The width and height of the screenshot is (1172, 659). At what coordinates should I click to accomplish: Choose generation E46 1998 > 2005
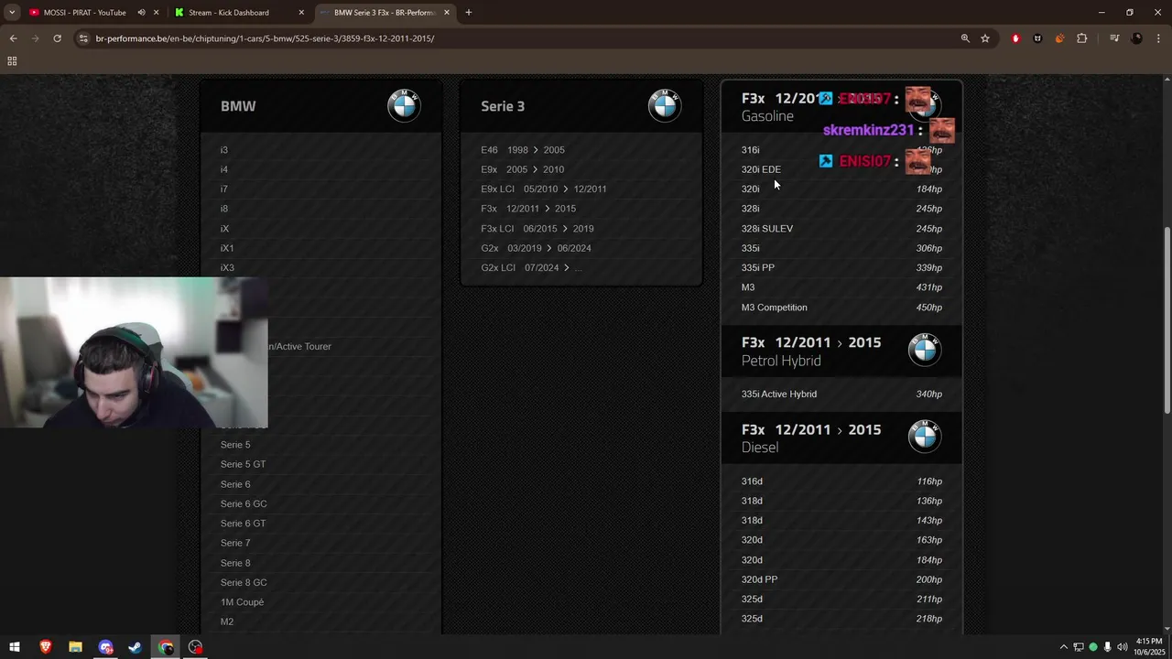[523, 150]
